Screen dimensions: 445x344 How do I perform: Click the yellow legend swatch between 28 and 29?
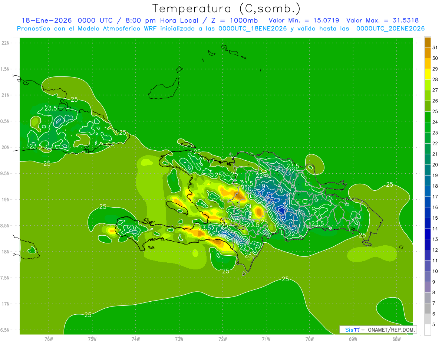coord(428,74)
